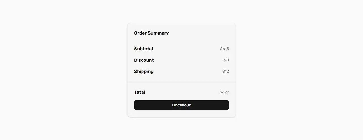Select the Discount label
363x140 pixels.
(x=144, y=60)
